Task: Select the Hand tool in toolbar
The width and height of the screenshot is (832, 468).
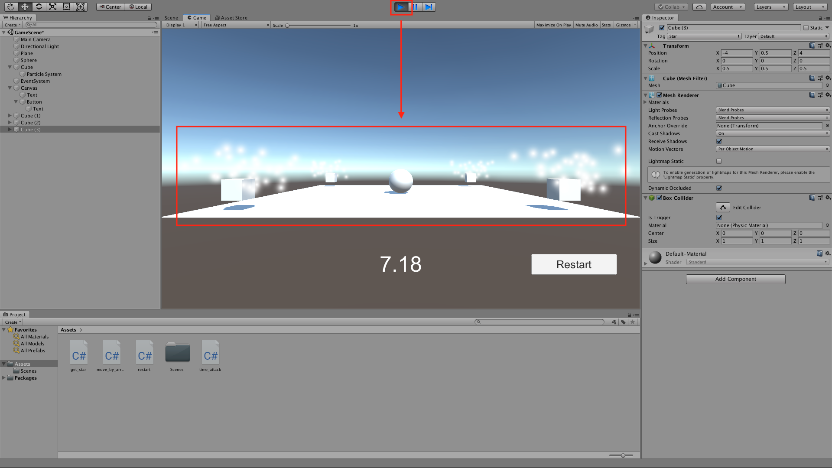Action: (11, 7)
